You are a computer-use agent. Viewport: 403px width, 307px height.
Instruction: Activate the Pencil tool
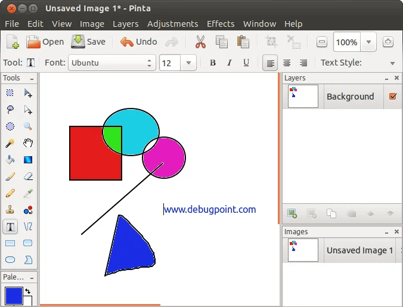coord(10,193)
